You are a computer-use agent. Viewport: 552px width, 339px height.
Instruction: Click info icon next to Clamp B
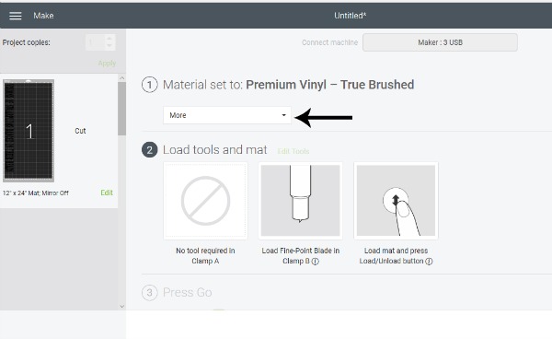coord(316,262)
